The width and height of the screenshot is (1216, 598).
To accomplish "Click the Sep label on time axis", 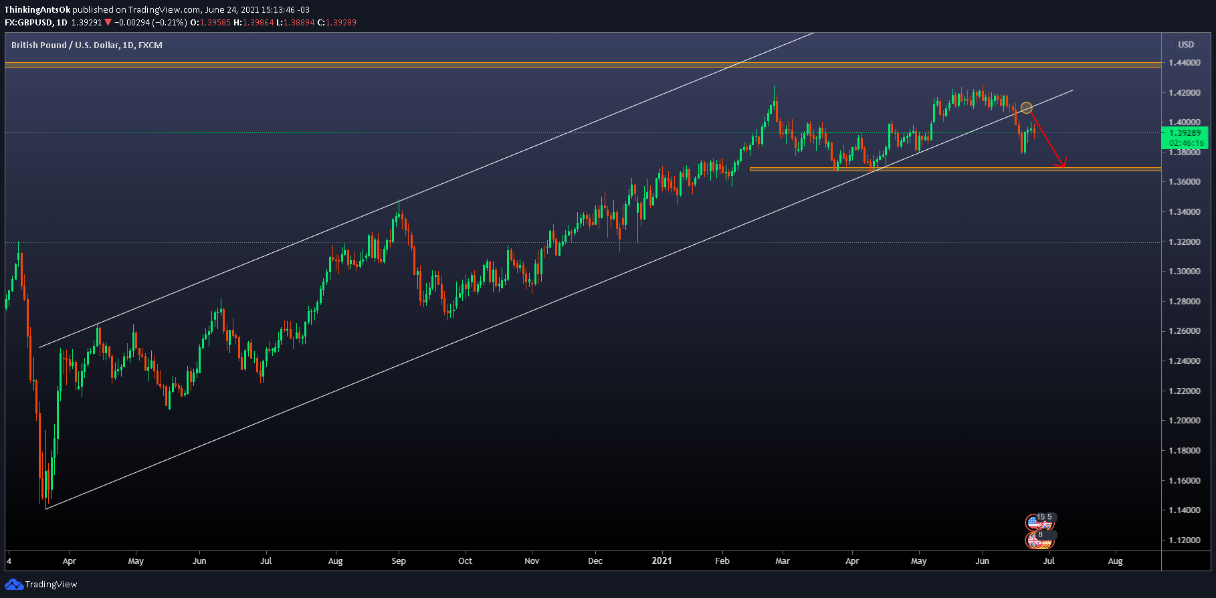I will tap(399, 561).
